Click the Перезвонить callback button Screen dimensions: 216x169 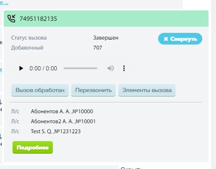(93, 90)
